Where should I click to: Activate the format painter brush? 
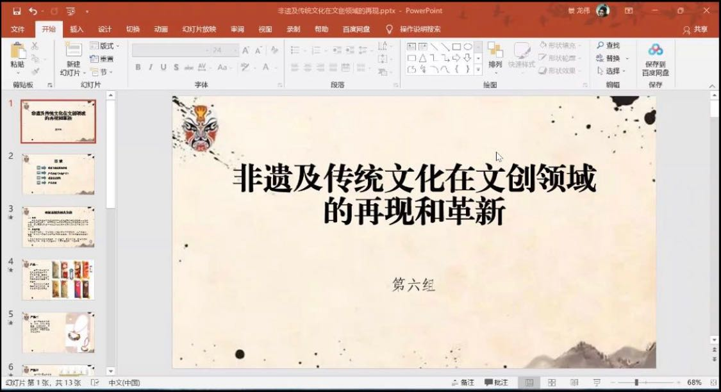[x=35, y=72]
